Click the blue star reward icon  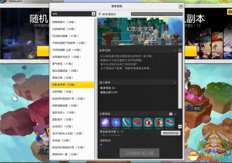116,122
